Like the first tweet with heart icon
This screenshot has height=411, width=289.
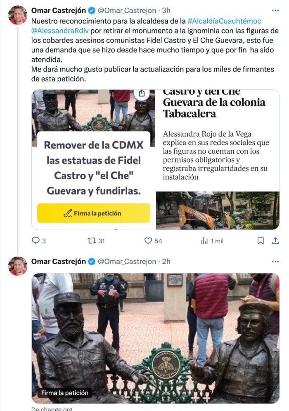tap(148, 240)
